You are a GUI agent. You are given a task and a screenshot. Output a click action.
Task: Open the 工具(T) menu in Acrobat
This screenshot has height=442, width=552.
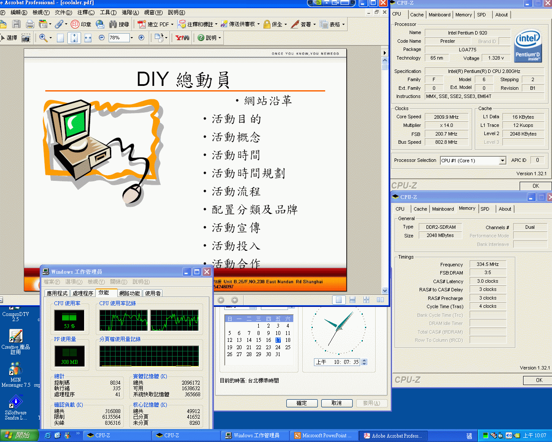coord(108,13)
